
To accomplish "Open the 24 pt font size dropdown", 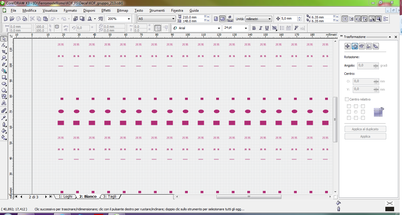I will (245, 28).
